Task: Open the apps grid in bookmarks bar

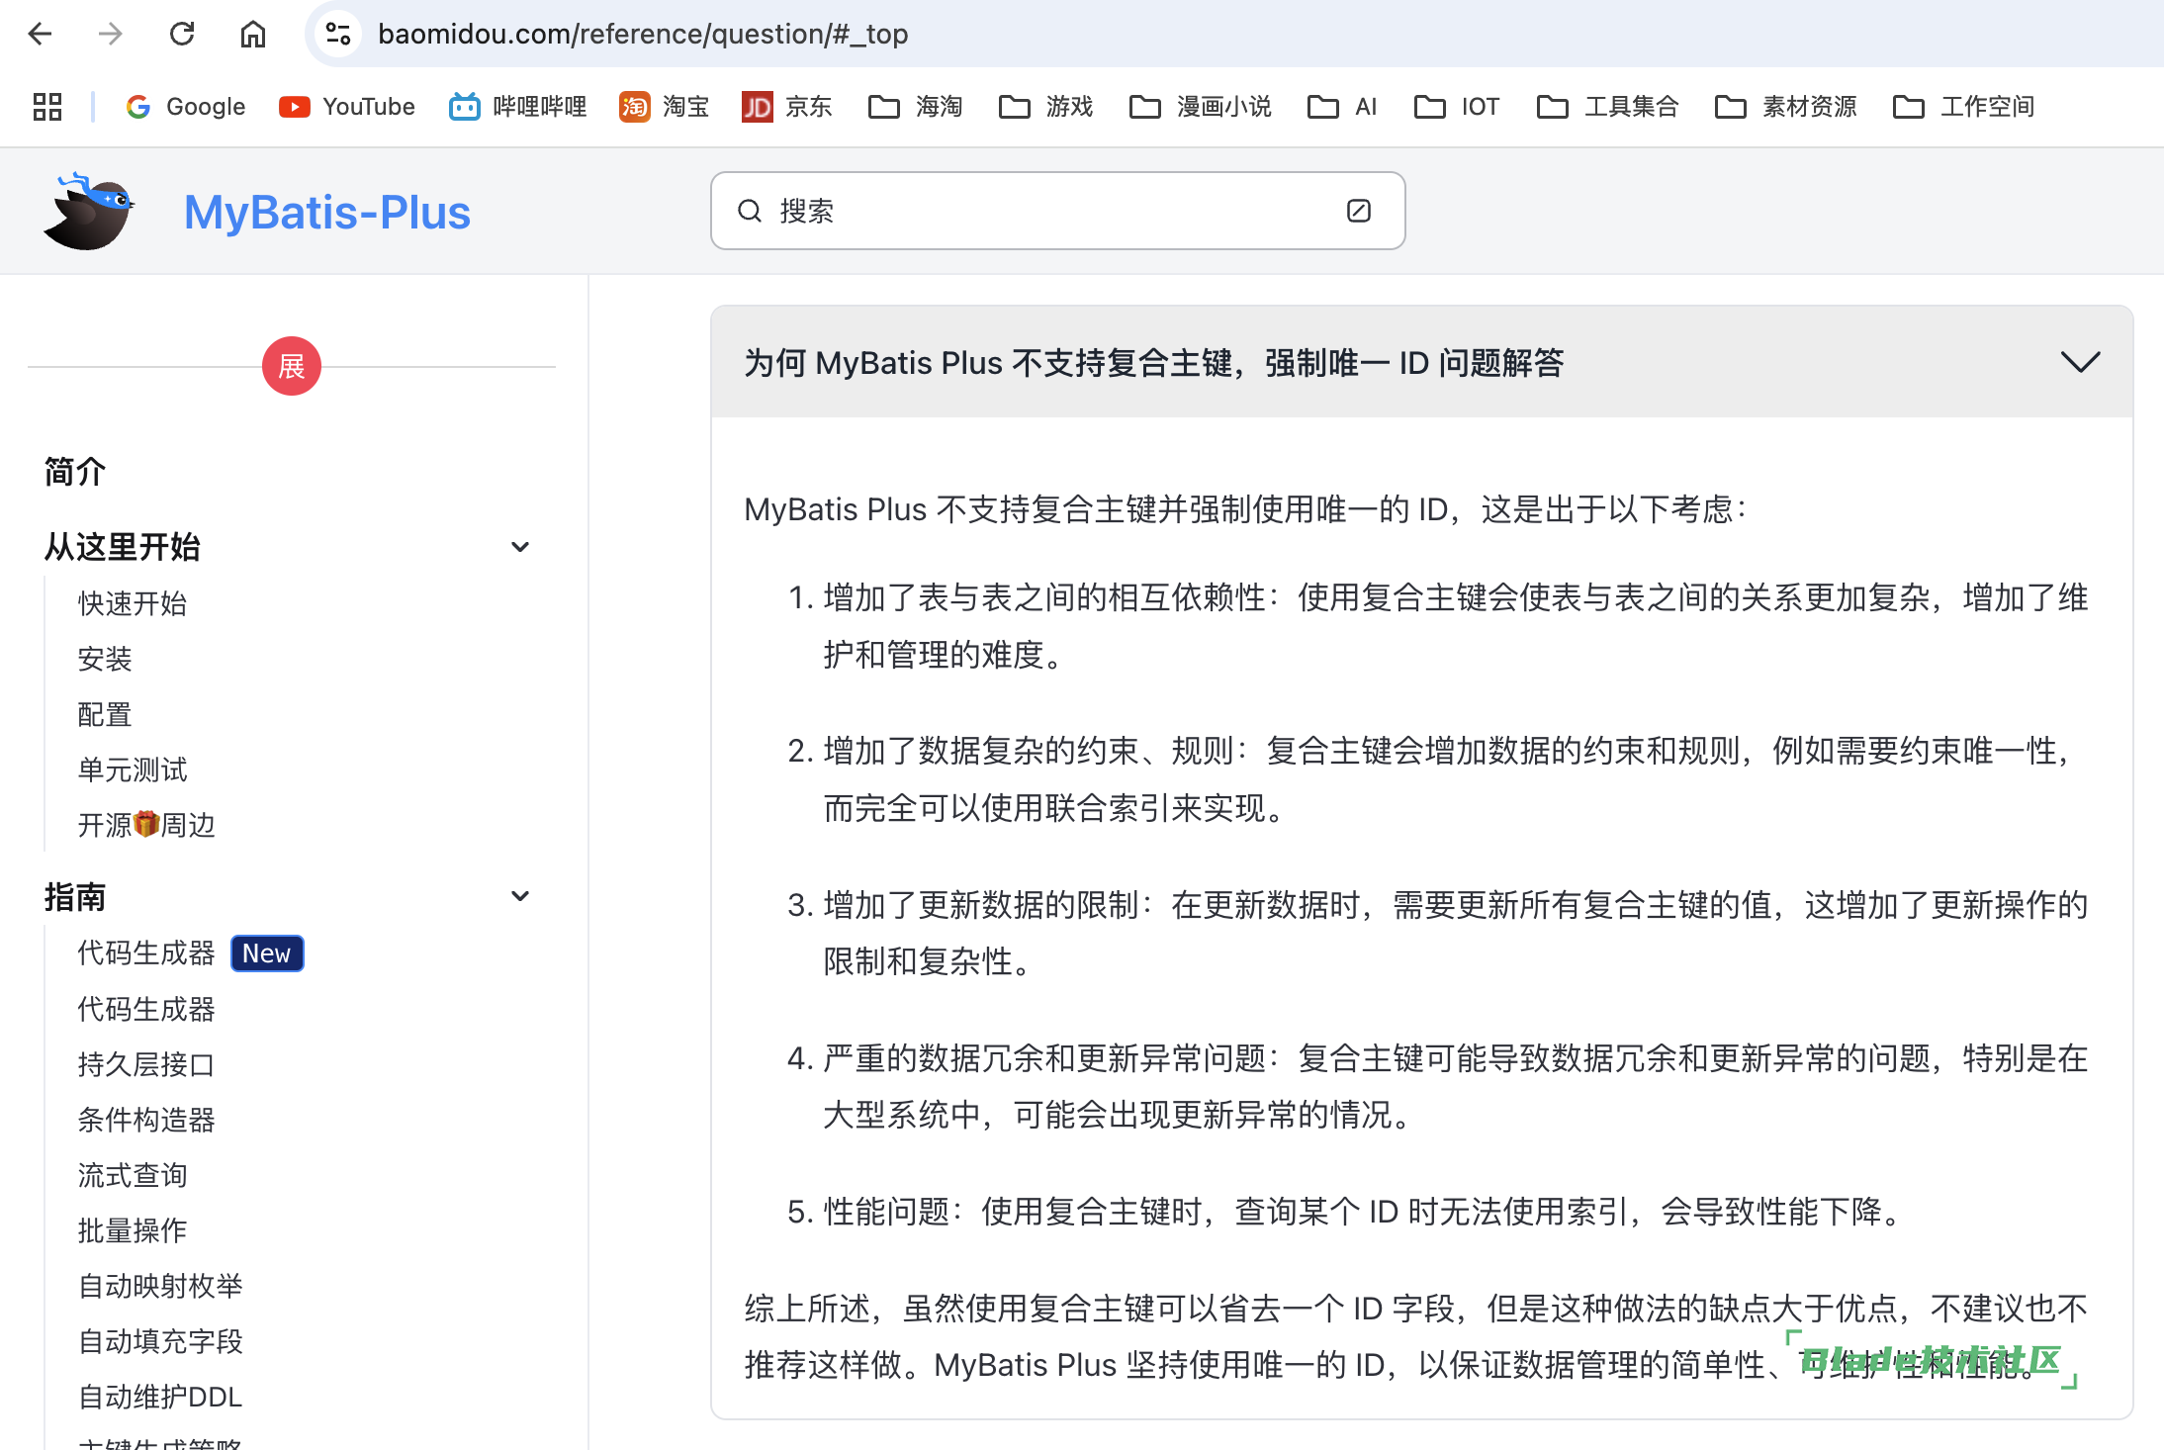Action: [x=47, y=107]
